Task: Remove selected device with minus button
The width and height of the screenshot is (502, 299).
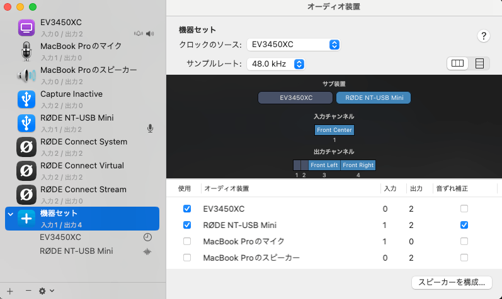Action: [x=28, y=291]
